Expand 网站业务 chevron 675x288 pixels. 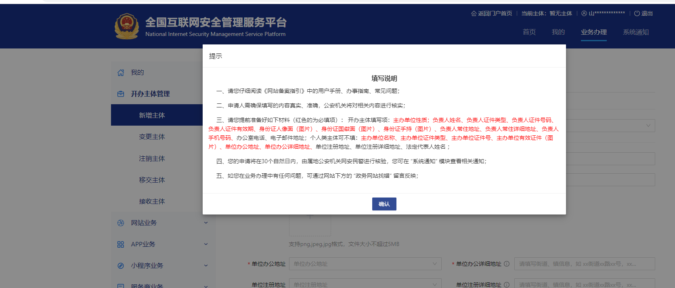pyautogui.click(x=206, y=223)
